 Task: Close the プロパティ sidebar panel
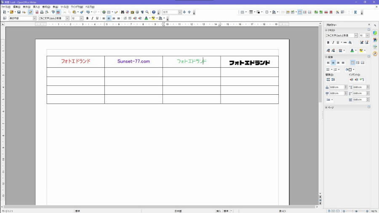(369, 25)
